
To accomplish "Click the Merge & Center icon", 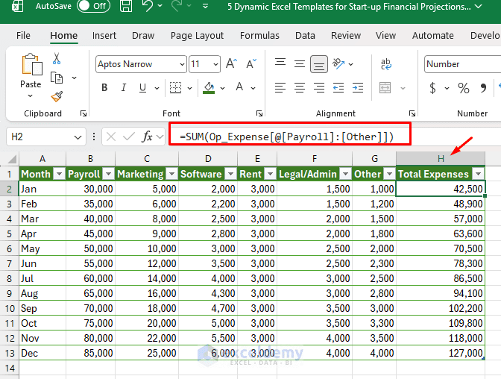I will tap(385, 87).
